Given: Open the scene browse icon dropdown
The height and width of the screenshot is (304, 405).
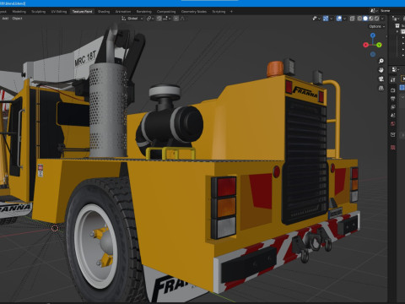Looking at the screenshot, I should tap(373, 11).
